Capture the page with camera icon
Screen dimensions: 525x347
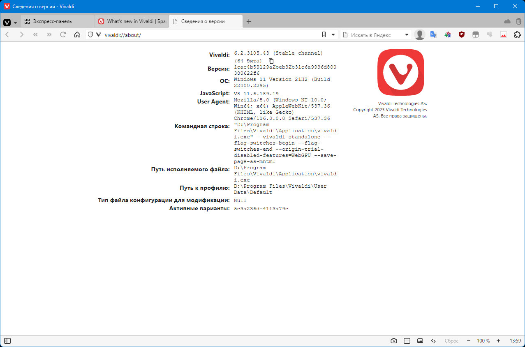coord(394,341)
